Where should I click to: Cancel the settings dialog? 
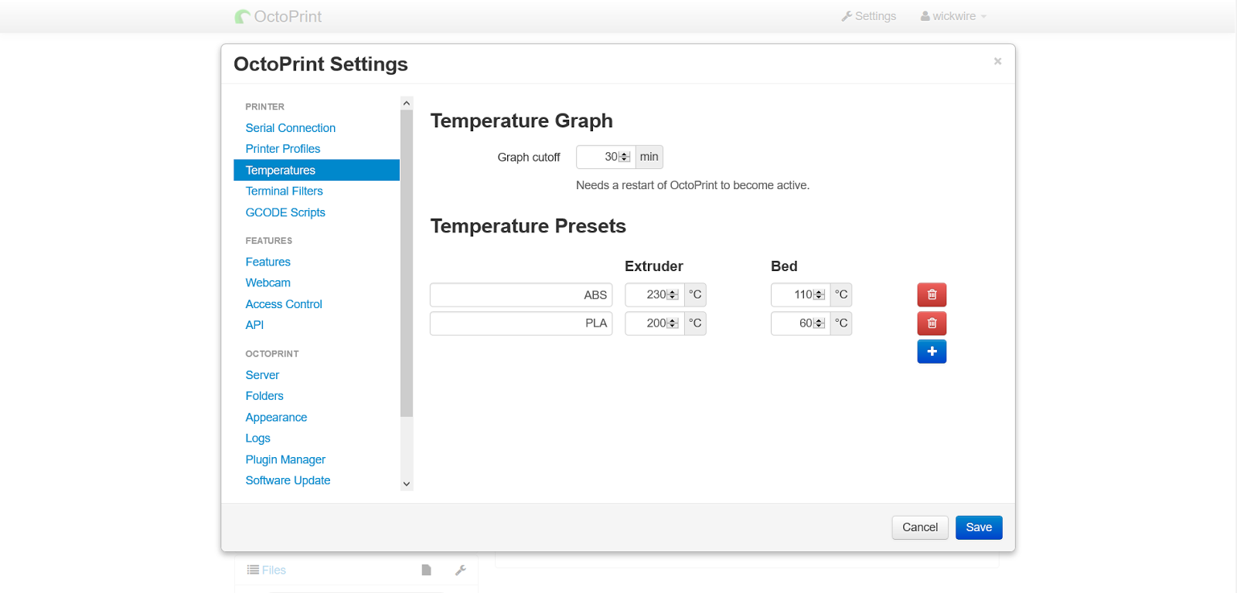coord(920,527)
